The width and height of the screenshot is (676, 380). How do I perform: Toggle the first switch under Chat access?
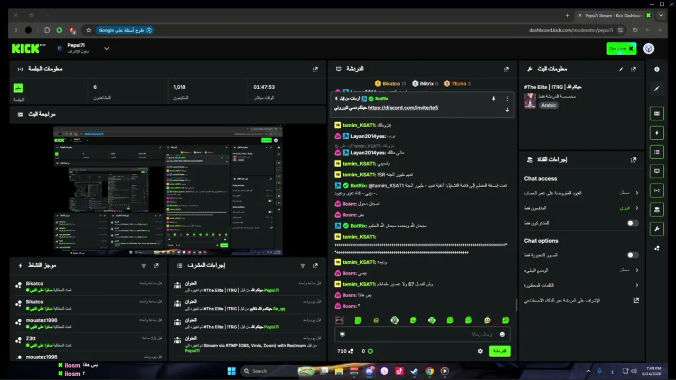632,223
